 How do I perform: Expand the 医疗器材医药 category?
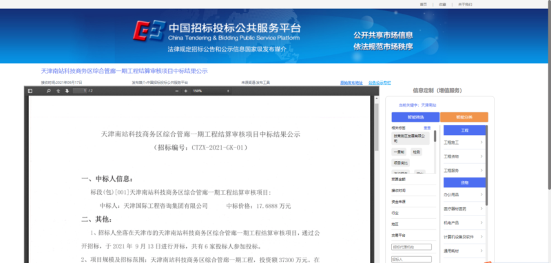pos(464,209)
